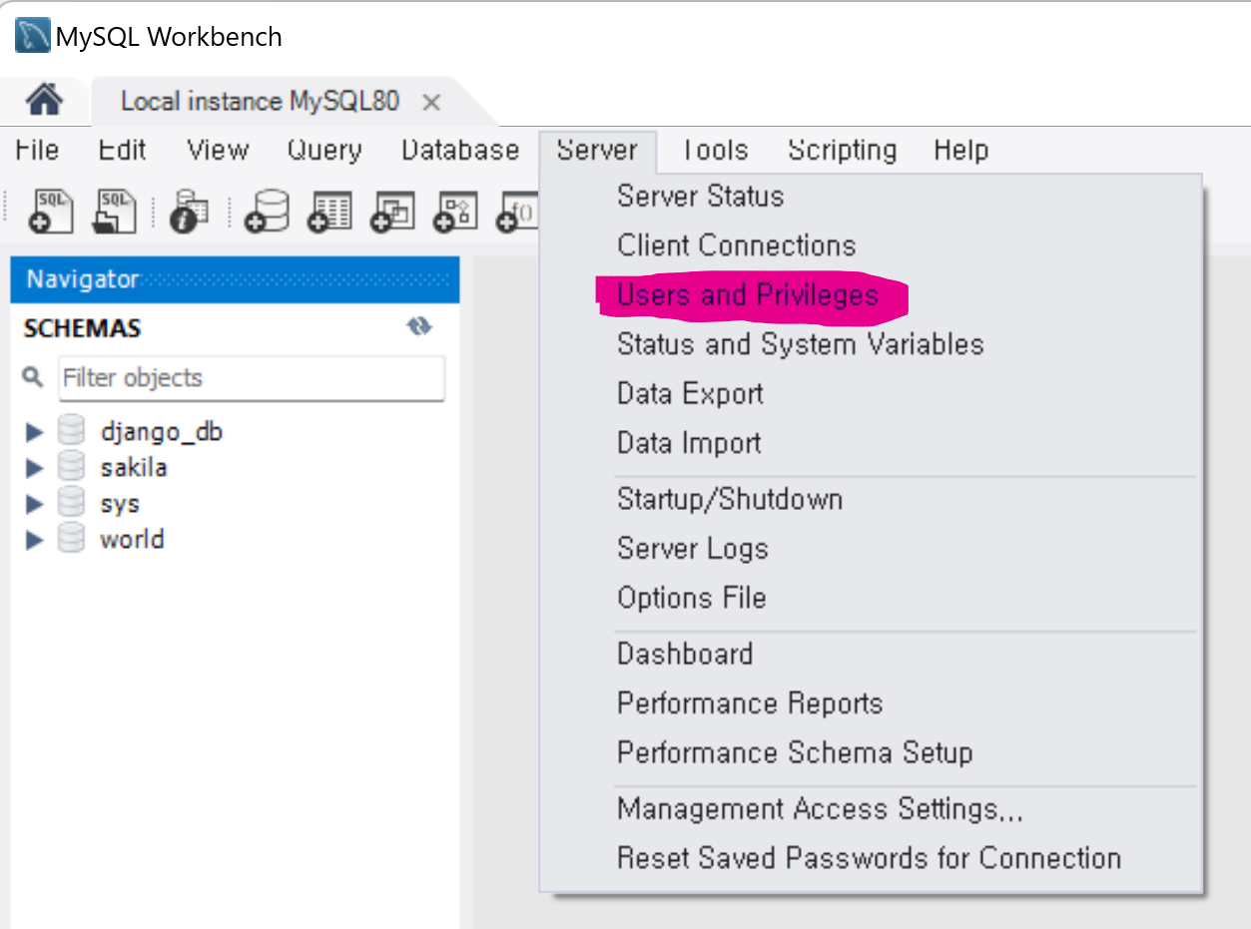Open the Query menu
Image resolution: width=1251 pixels, height=929 pixels.
(324, 151)
